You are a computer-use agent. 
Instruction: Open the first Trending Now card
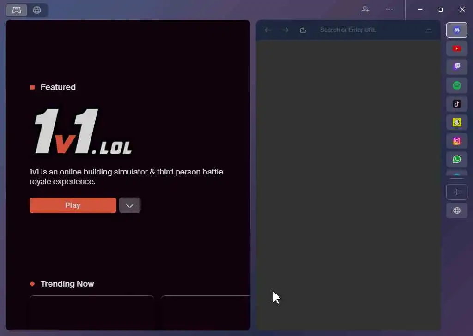click(92, 313)
